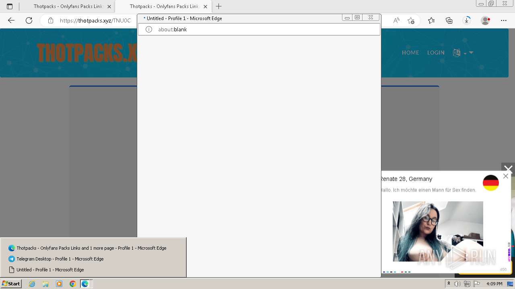Viewport: 515px width, 289px height.
Task: Click the German flag icon in ad
Action: (x=491, y=183)
